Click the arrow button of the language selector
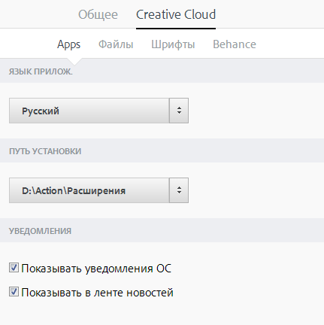The width and height of the screenshot is (324, 325). pyautogui.click(x=179, y=111)
